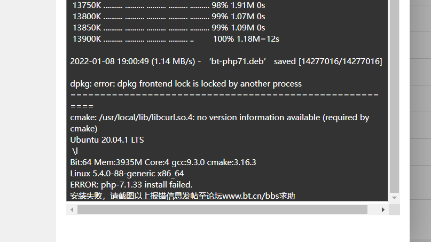Click the vertical scrollbar down arrow
The height and width of the screenshot is (242, 431).
click(x=394, y=198)
